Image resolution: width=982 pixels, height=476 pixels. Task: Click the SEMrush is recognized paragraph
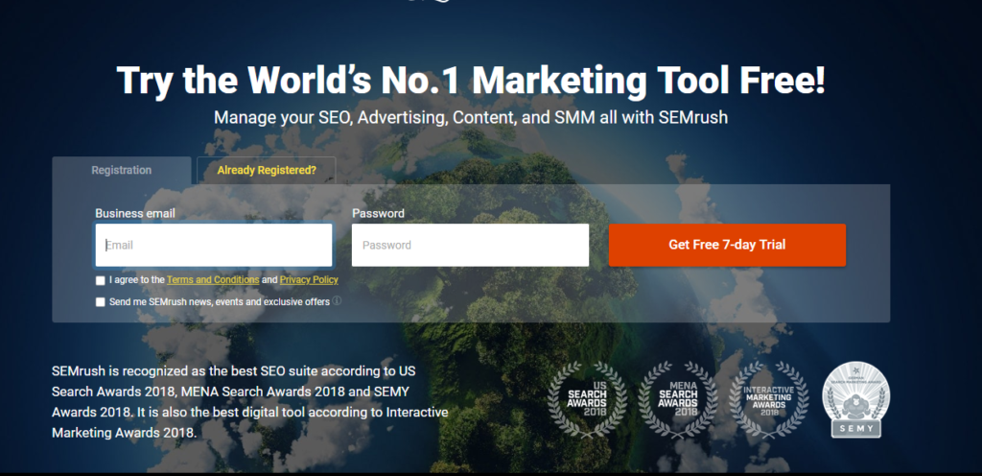tap(250, 401)
